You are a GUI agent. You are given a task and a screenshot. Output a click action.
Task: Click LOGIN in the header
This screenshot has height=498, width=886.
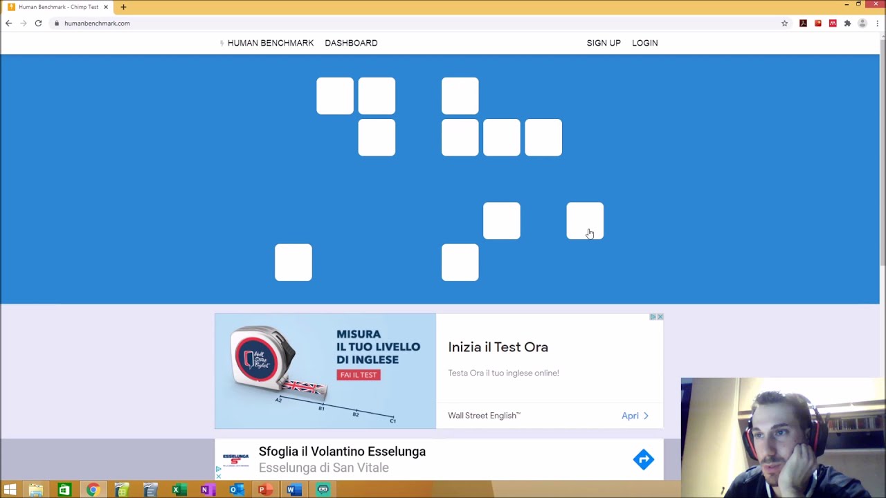coord(644,43)
